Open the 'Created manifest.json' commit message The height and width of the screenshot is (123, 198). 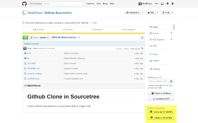point(74,79)
